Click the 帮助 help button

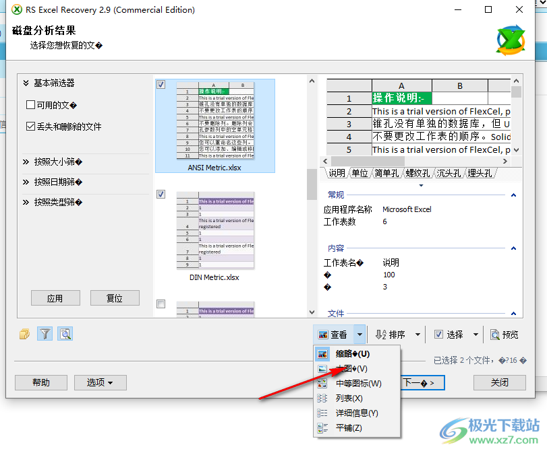click(41, 383)
